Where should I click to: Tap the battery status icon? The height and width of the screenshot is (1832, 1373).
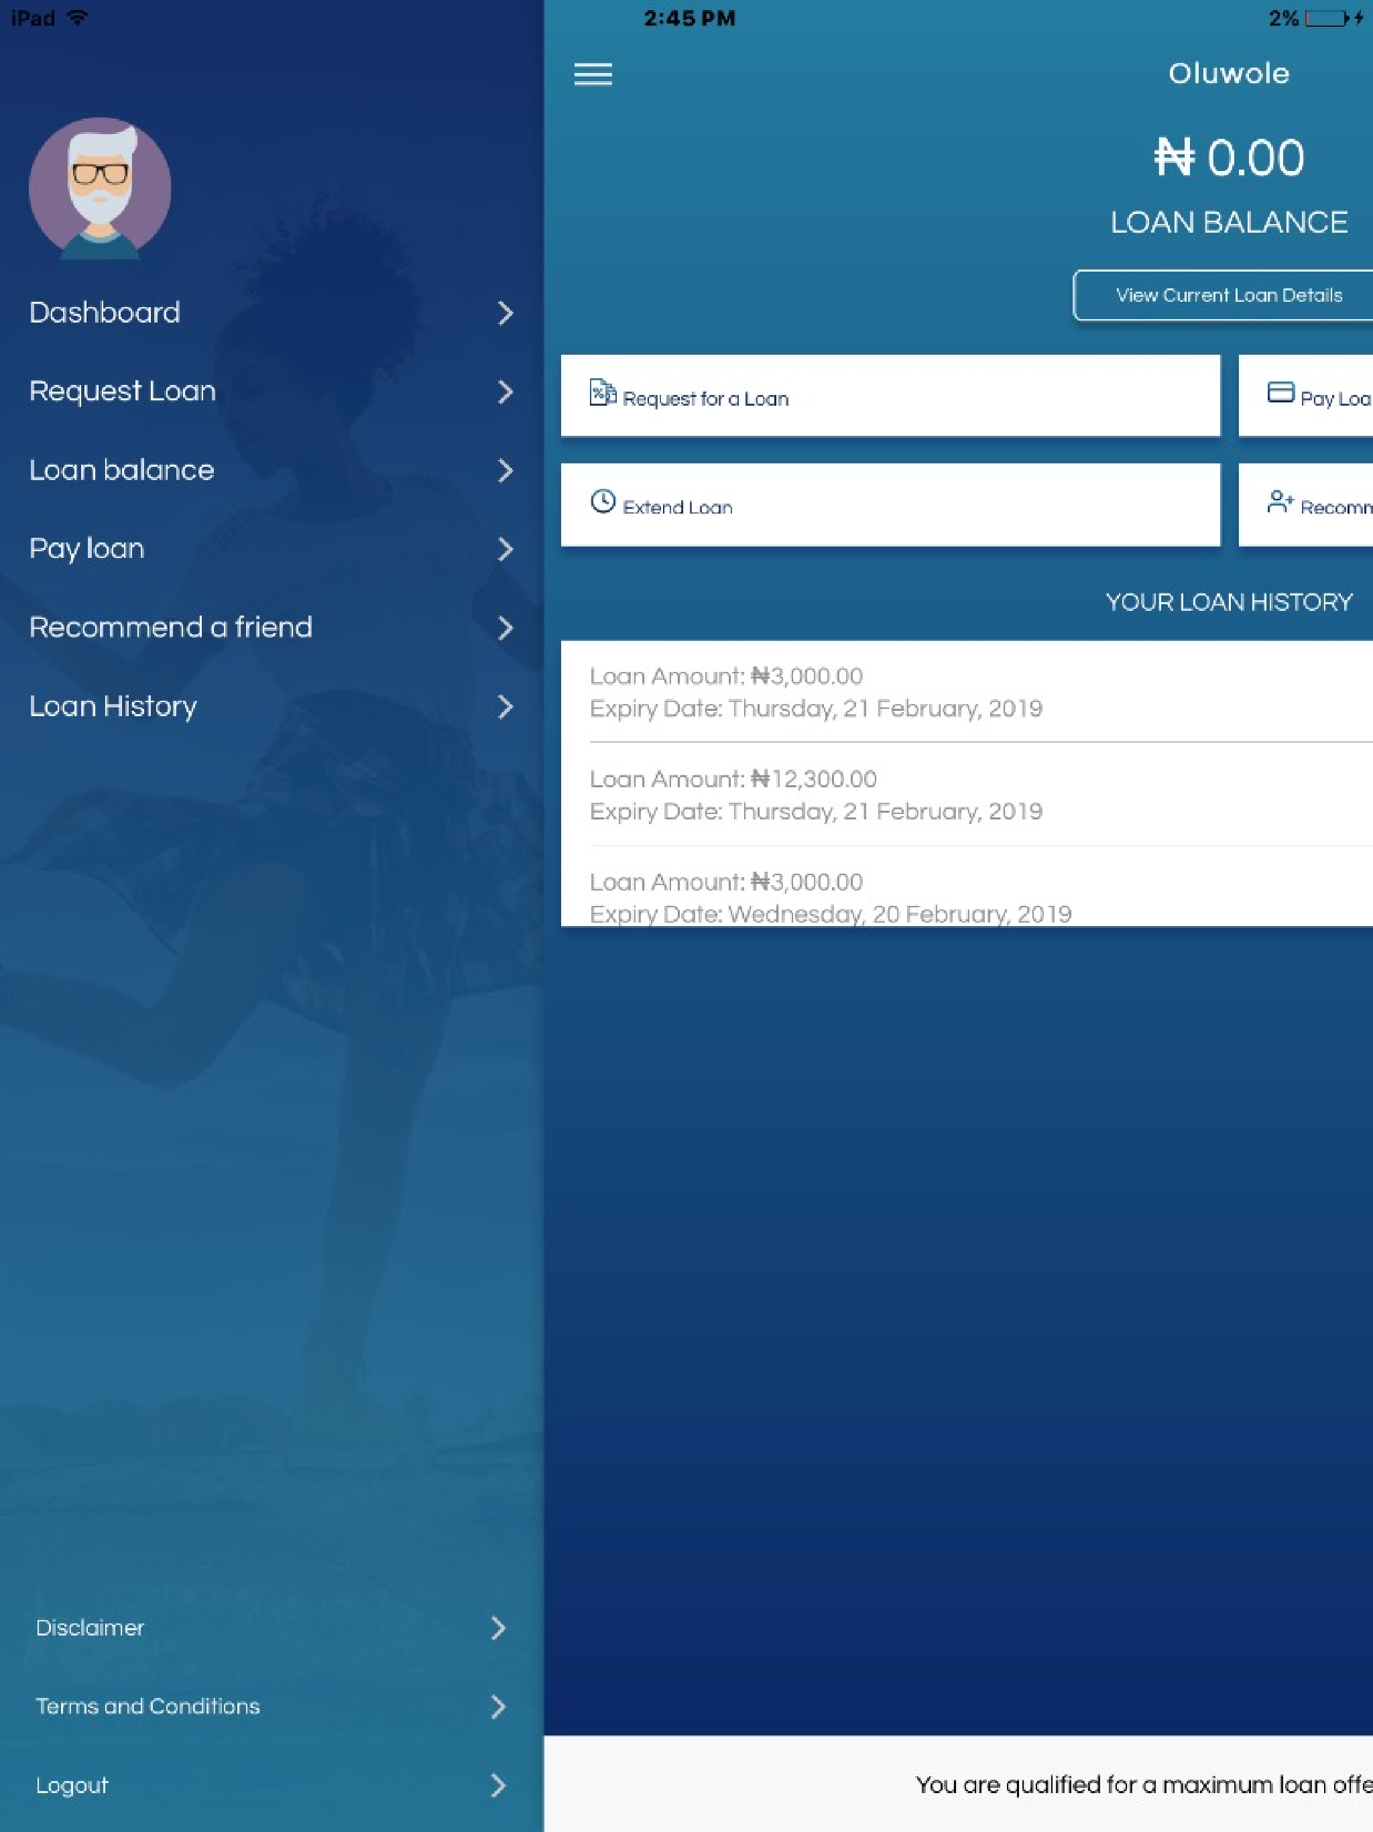click(1326, 18)
